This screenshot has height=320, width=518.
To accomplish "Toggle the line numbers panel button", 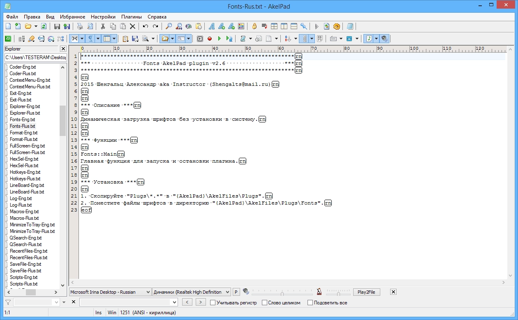I will tap(106, 39).
